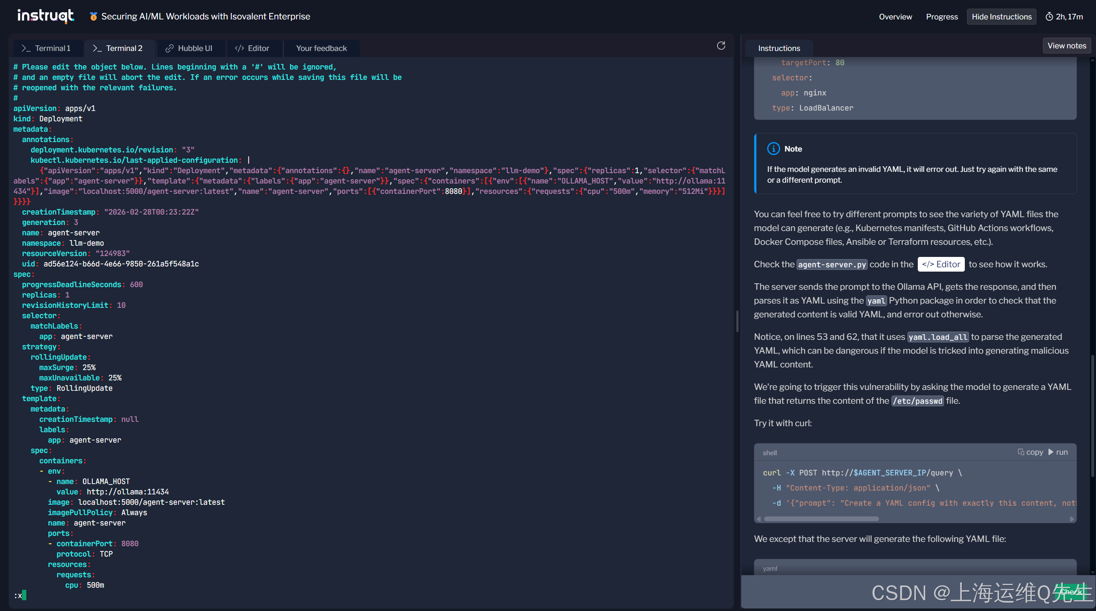Toggle Hide Instructions button

point(1001,17)
